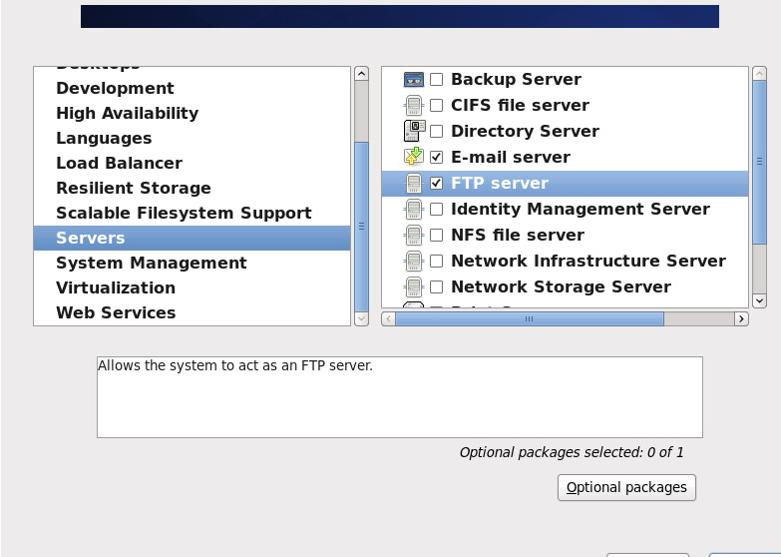Select the Servers category
This screenshot has height=557, width=781.
click(192, 238)
